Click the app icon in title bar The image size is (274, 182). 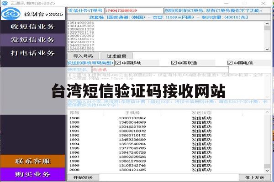(5, 3)
